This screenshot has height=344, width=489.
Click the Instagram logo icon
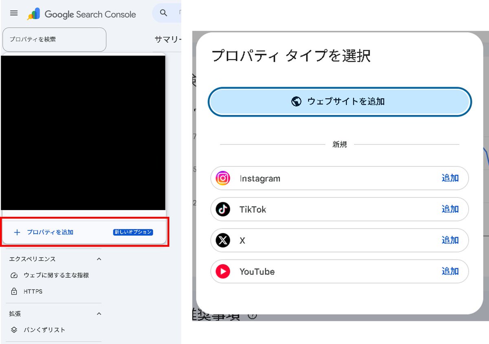(x=223, y=178)
